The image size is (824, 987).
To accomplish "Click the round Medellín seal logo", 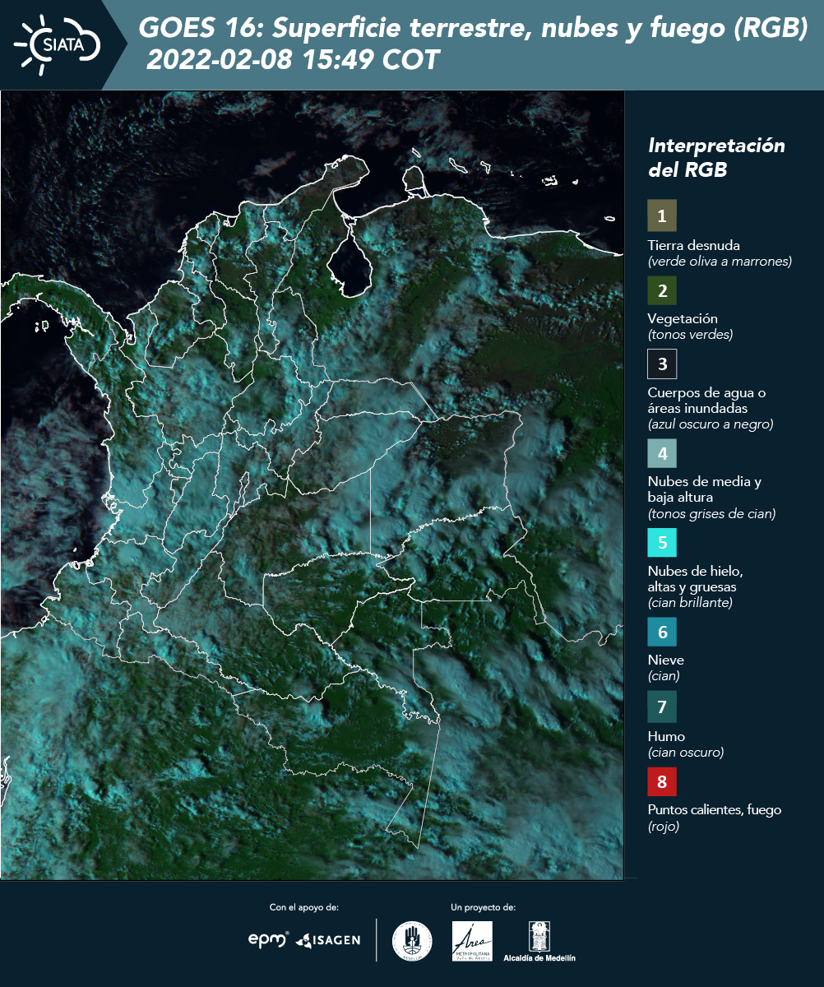I will coord(412,941).
